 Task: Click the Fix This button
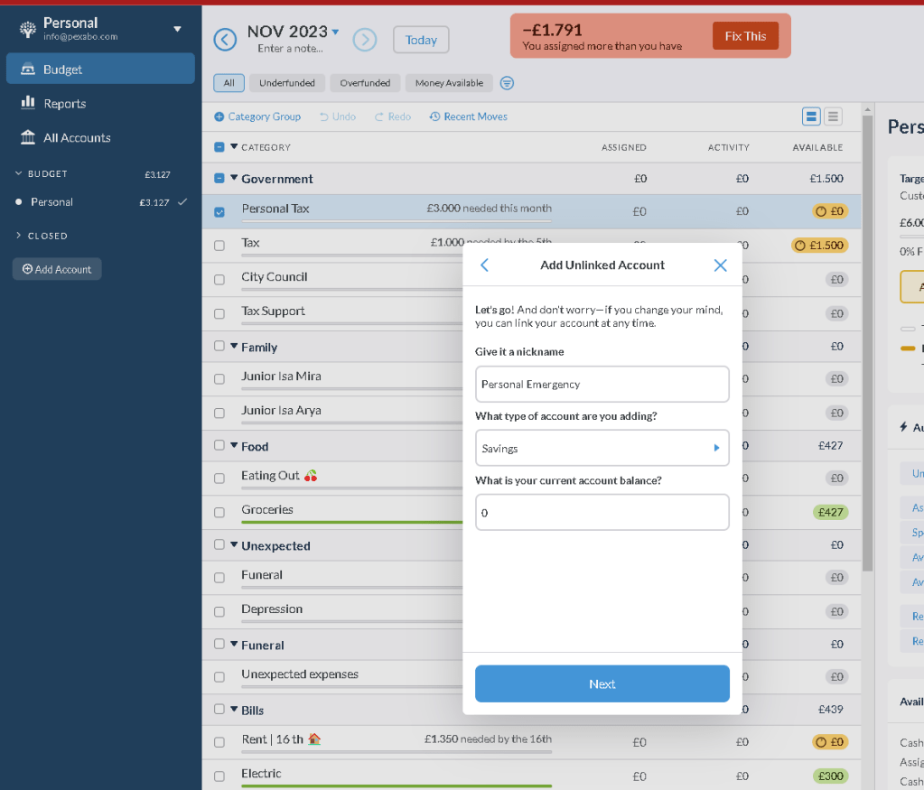click(745, 36)
